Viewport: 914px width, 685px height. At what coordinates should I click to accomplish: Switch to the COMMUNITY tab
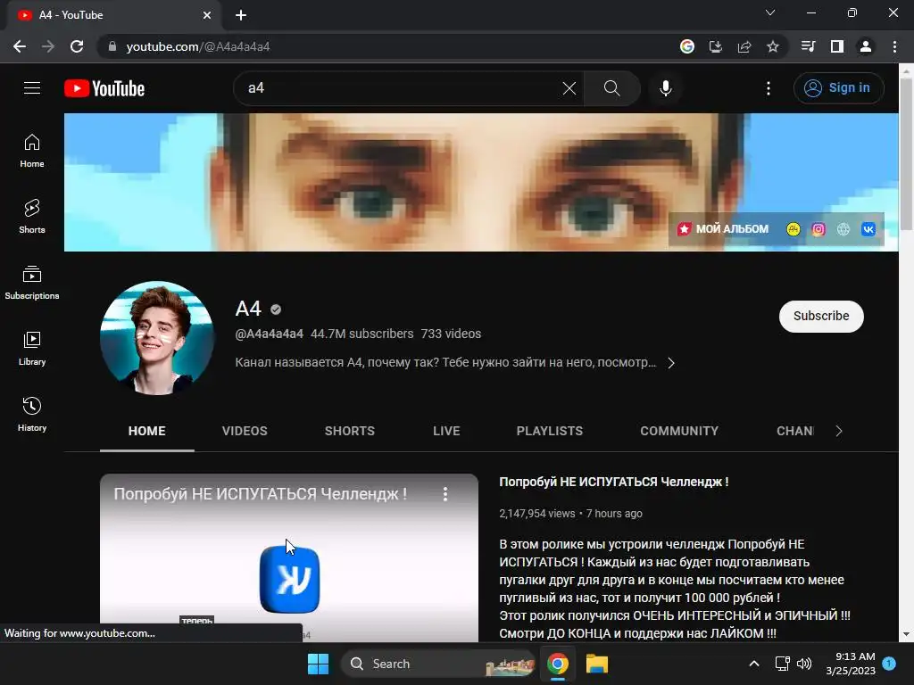pyautogui.click(x=679, y=431)
